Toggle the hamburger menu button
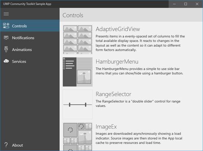This screenshot has height=151, width=203. (x=6, y=14)
